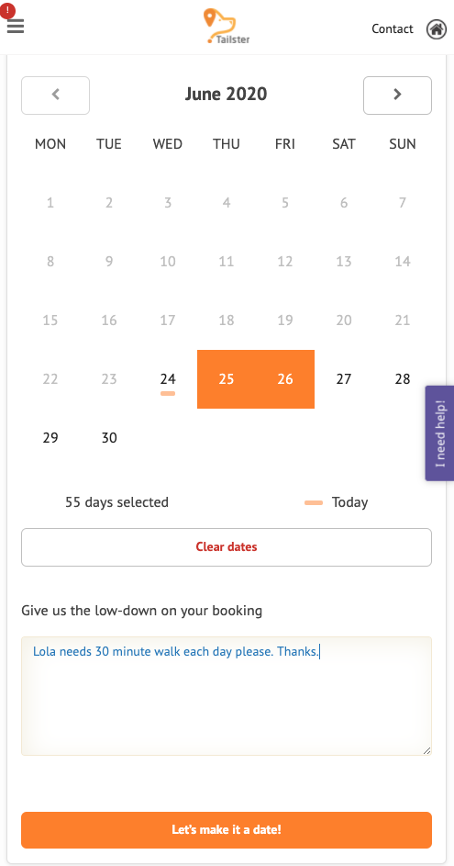Select June 24 on the calendar
The width and height of the screenshot is (454, 866).
[168, 379]
